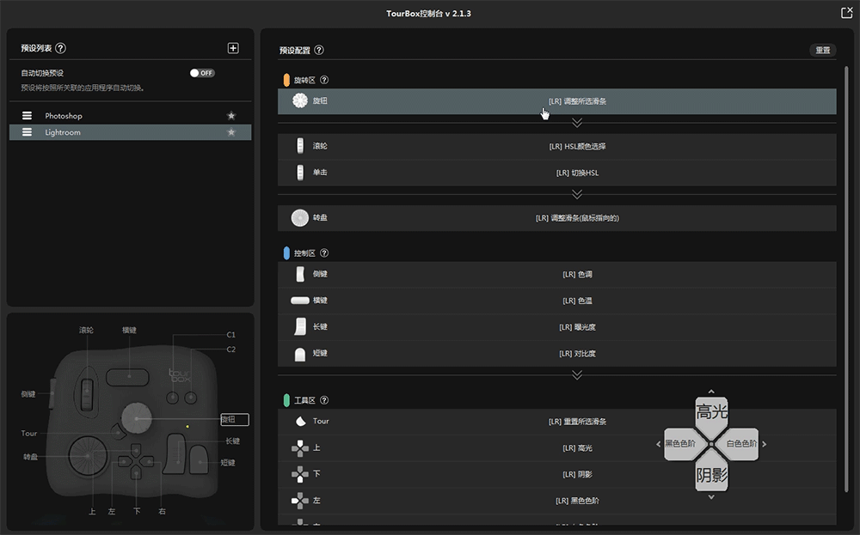This screenshot has height=535, width=860.
Task: Click the up arrow above 高光 overlay
Action: coord(711,392)
